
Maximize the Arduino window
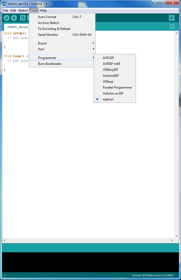point(163,2)
